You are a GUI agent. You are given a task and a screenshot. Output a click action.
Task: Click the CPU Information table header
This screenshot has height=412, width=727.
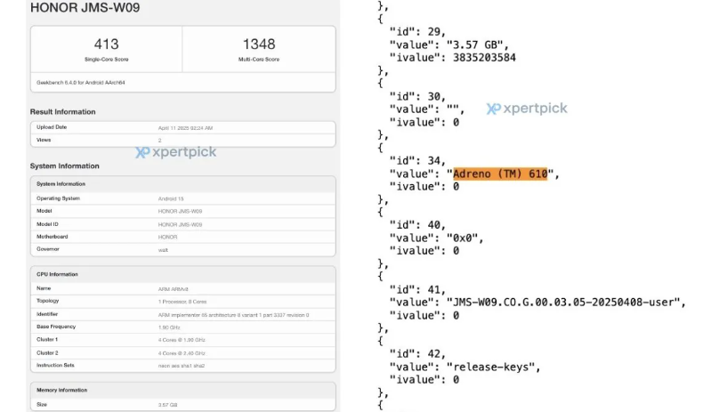tap(59, 274)
